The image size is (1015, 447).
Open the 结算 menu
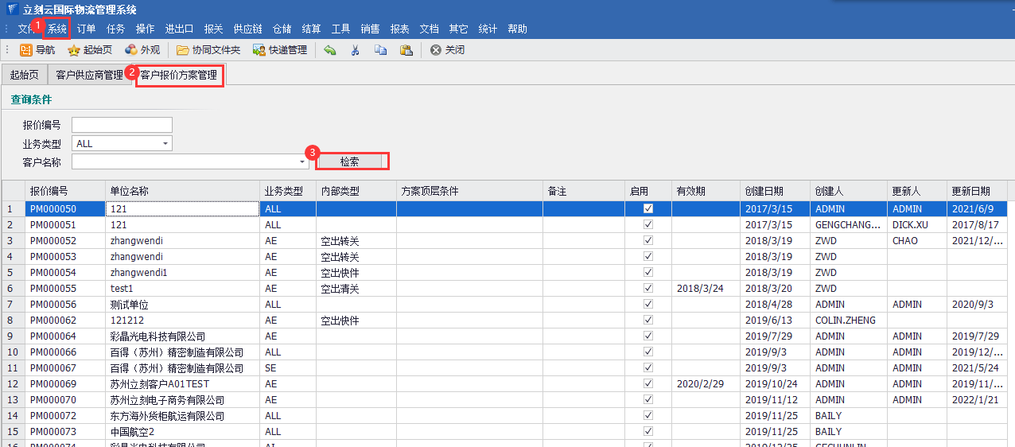[x=312, y=29]
